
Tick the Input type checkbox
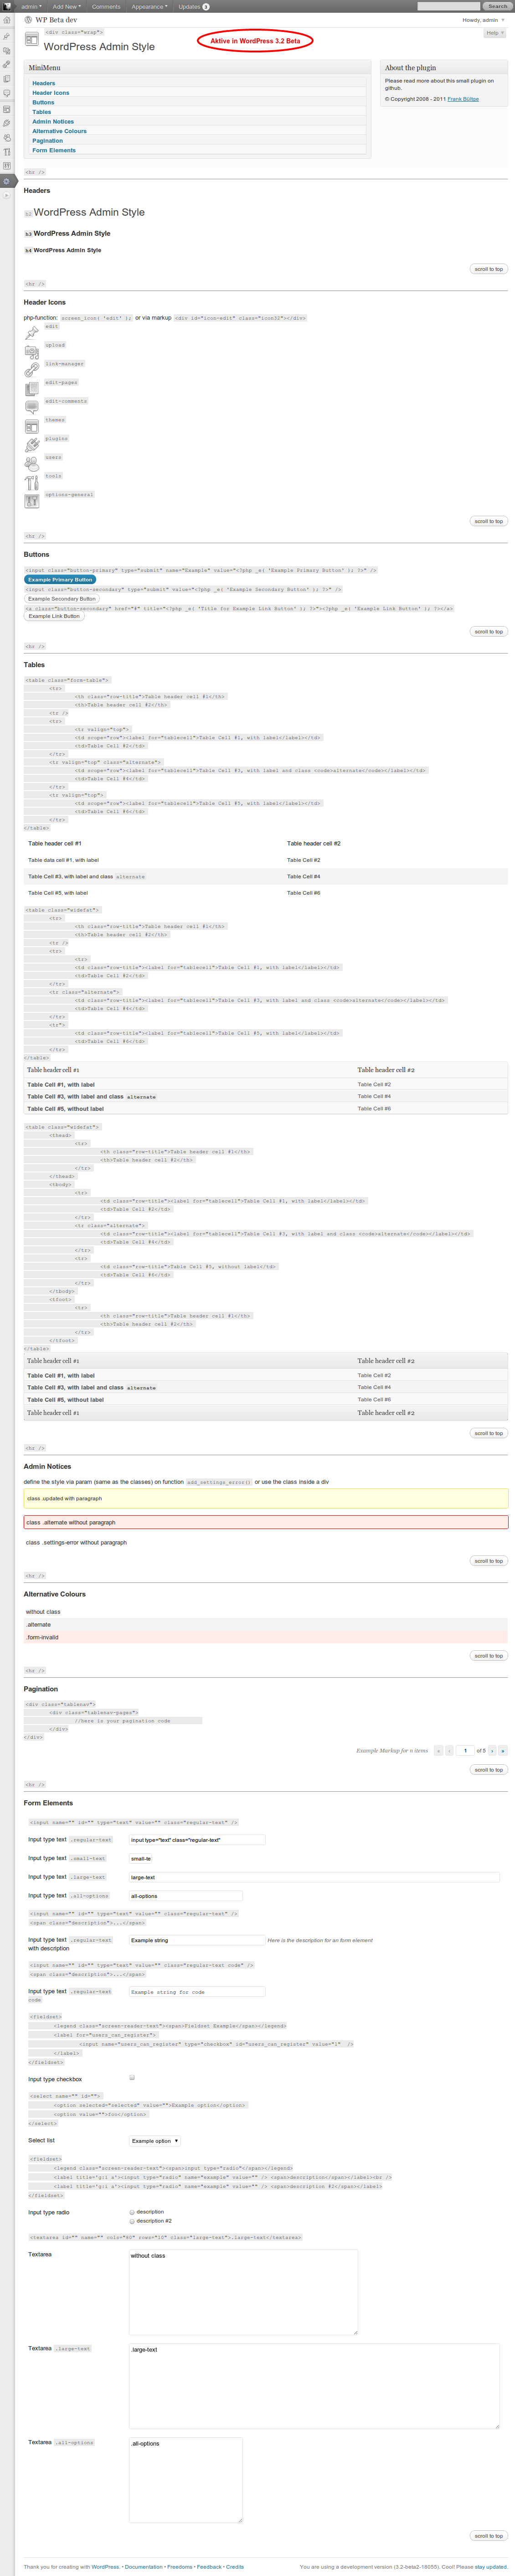pos(132,2078)
